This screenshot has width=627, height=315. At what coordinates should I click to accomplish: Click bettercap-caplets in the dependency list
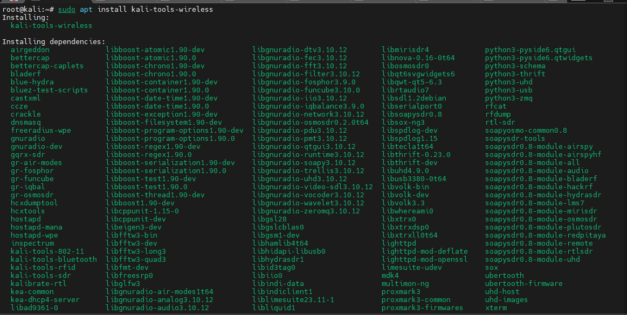[47, 66]
